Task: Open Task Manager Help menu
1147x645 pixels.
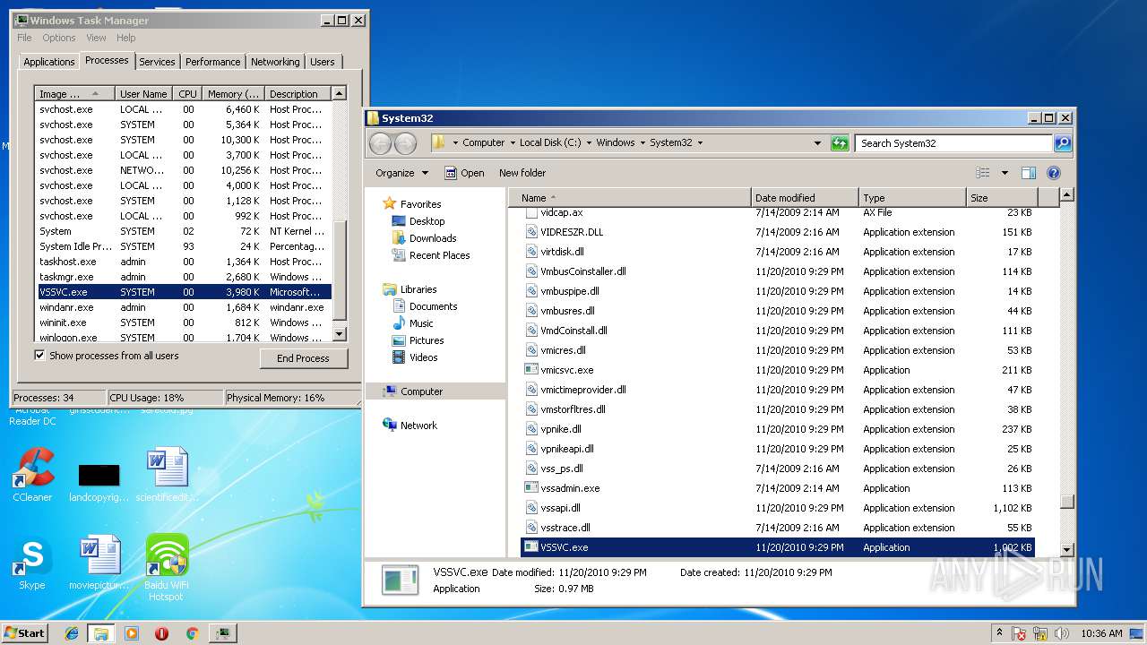Action: 126,38
